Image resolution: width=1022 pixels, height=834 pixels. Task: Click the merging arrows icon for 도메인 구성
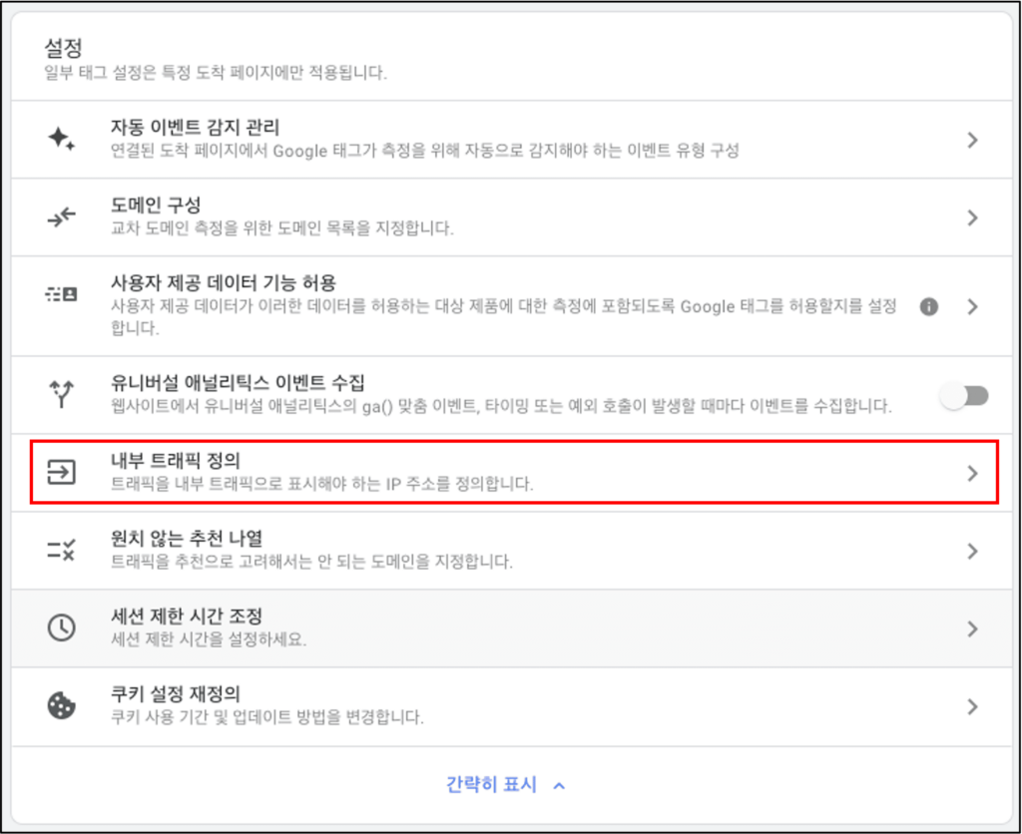[61, 216]
